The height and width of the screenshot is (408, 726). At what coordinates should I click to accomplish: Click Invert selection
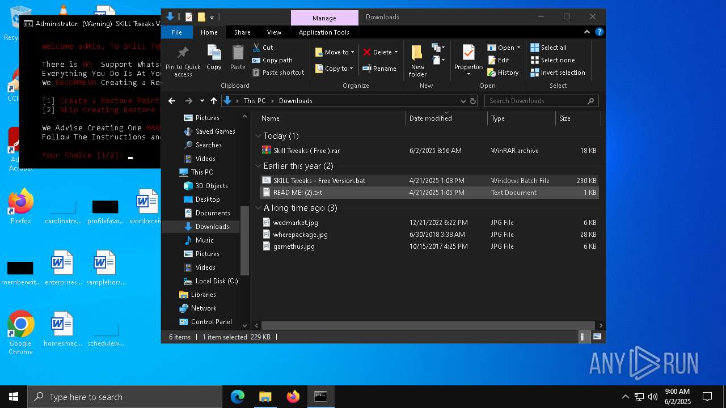558,73
